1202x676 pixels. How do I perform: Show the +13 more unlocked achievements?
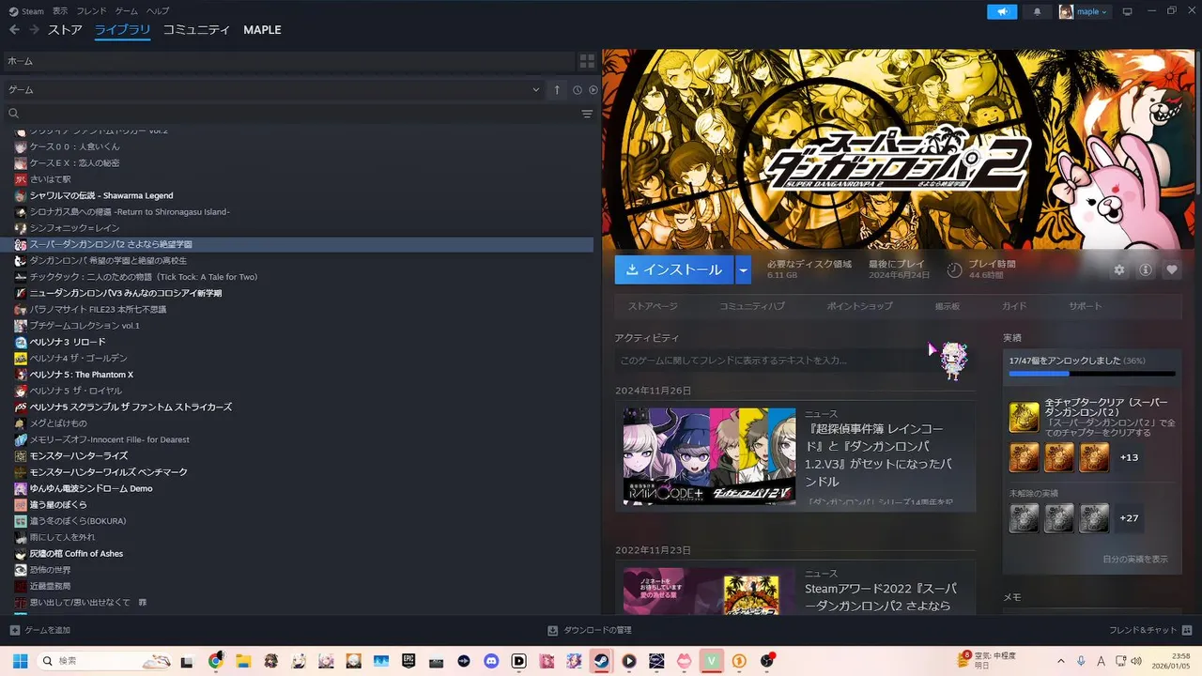(x=1129, y=457)
